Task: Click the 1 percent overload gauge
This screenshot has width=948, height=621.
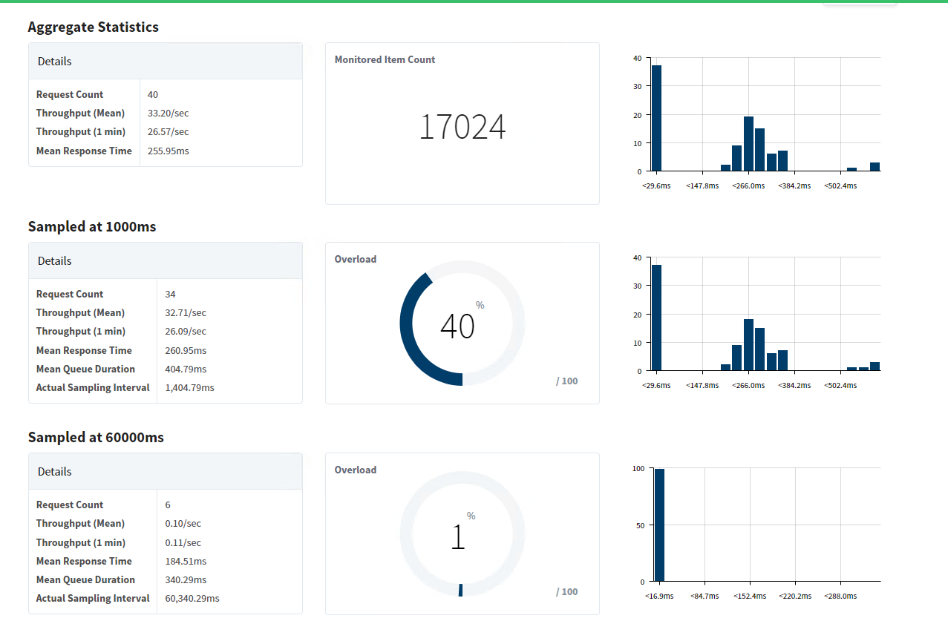Action: coord(462,534)
